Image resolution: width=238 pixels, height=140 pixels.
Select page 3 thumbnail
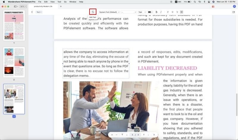coord(14,99)
